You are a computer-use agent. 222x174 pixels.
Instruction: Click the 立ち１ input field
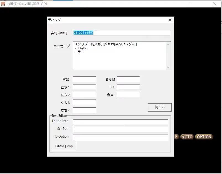pos(85,87)
